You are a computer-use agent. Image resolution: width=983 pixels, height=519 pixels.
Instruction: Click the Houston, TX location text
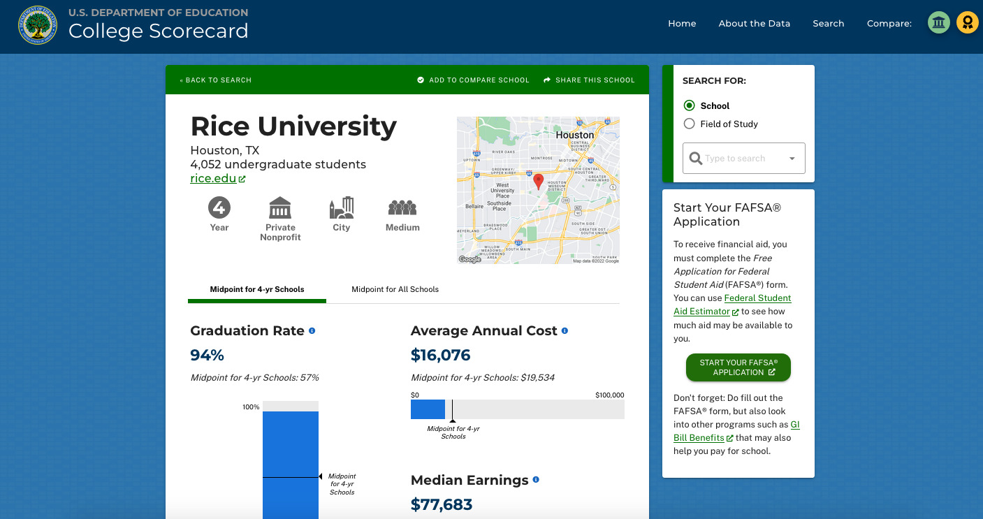click(x=225, y=150)
